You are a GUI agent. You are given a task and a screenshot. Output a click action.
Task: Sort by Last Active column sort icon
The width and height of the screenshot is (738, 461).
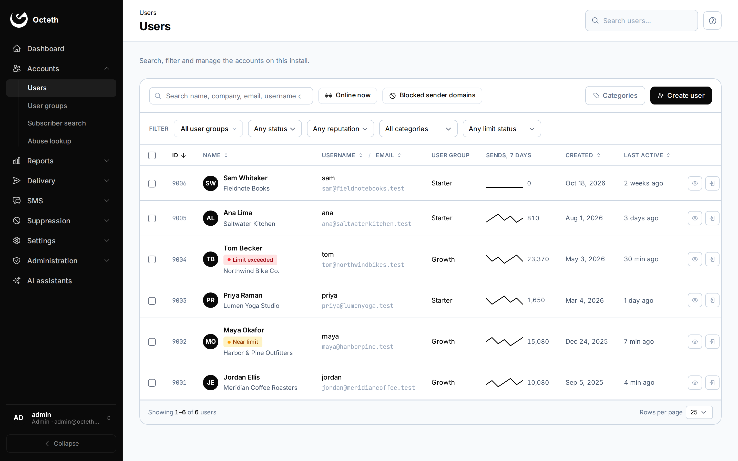click(668, 155)
